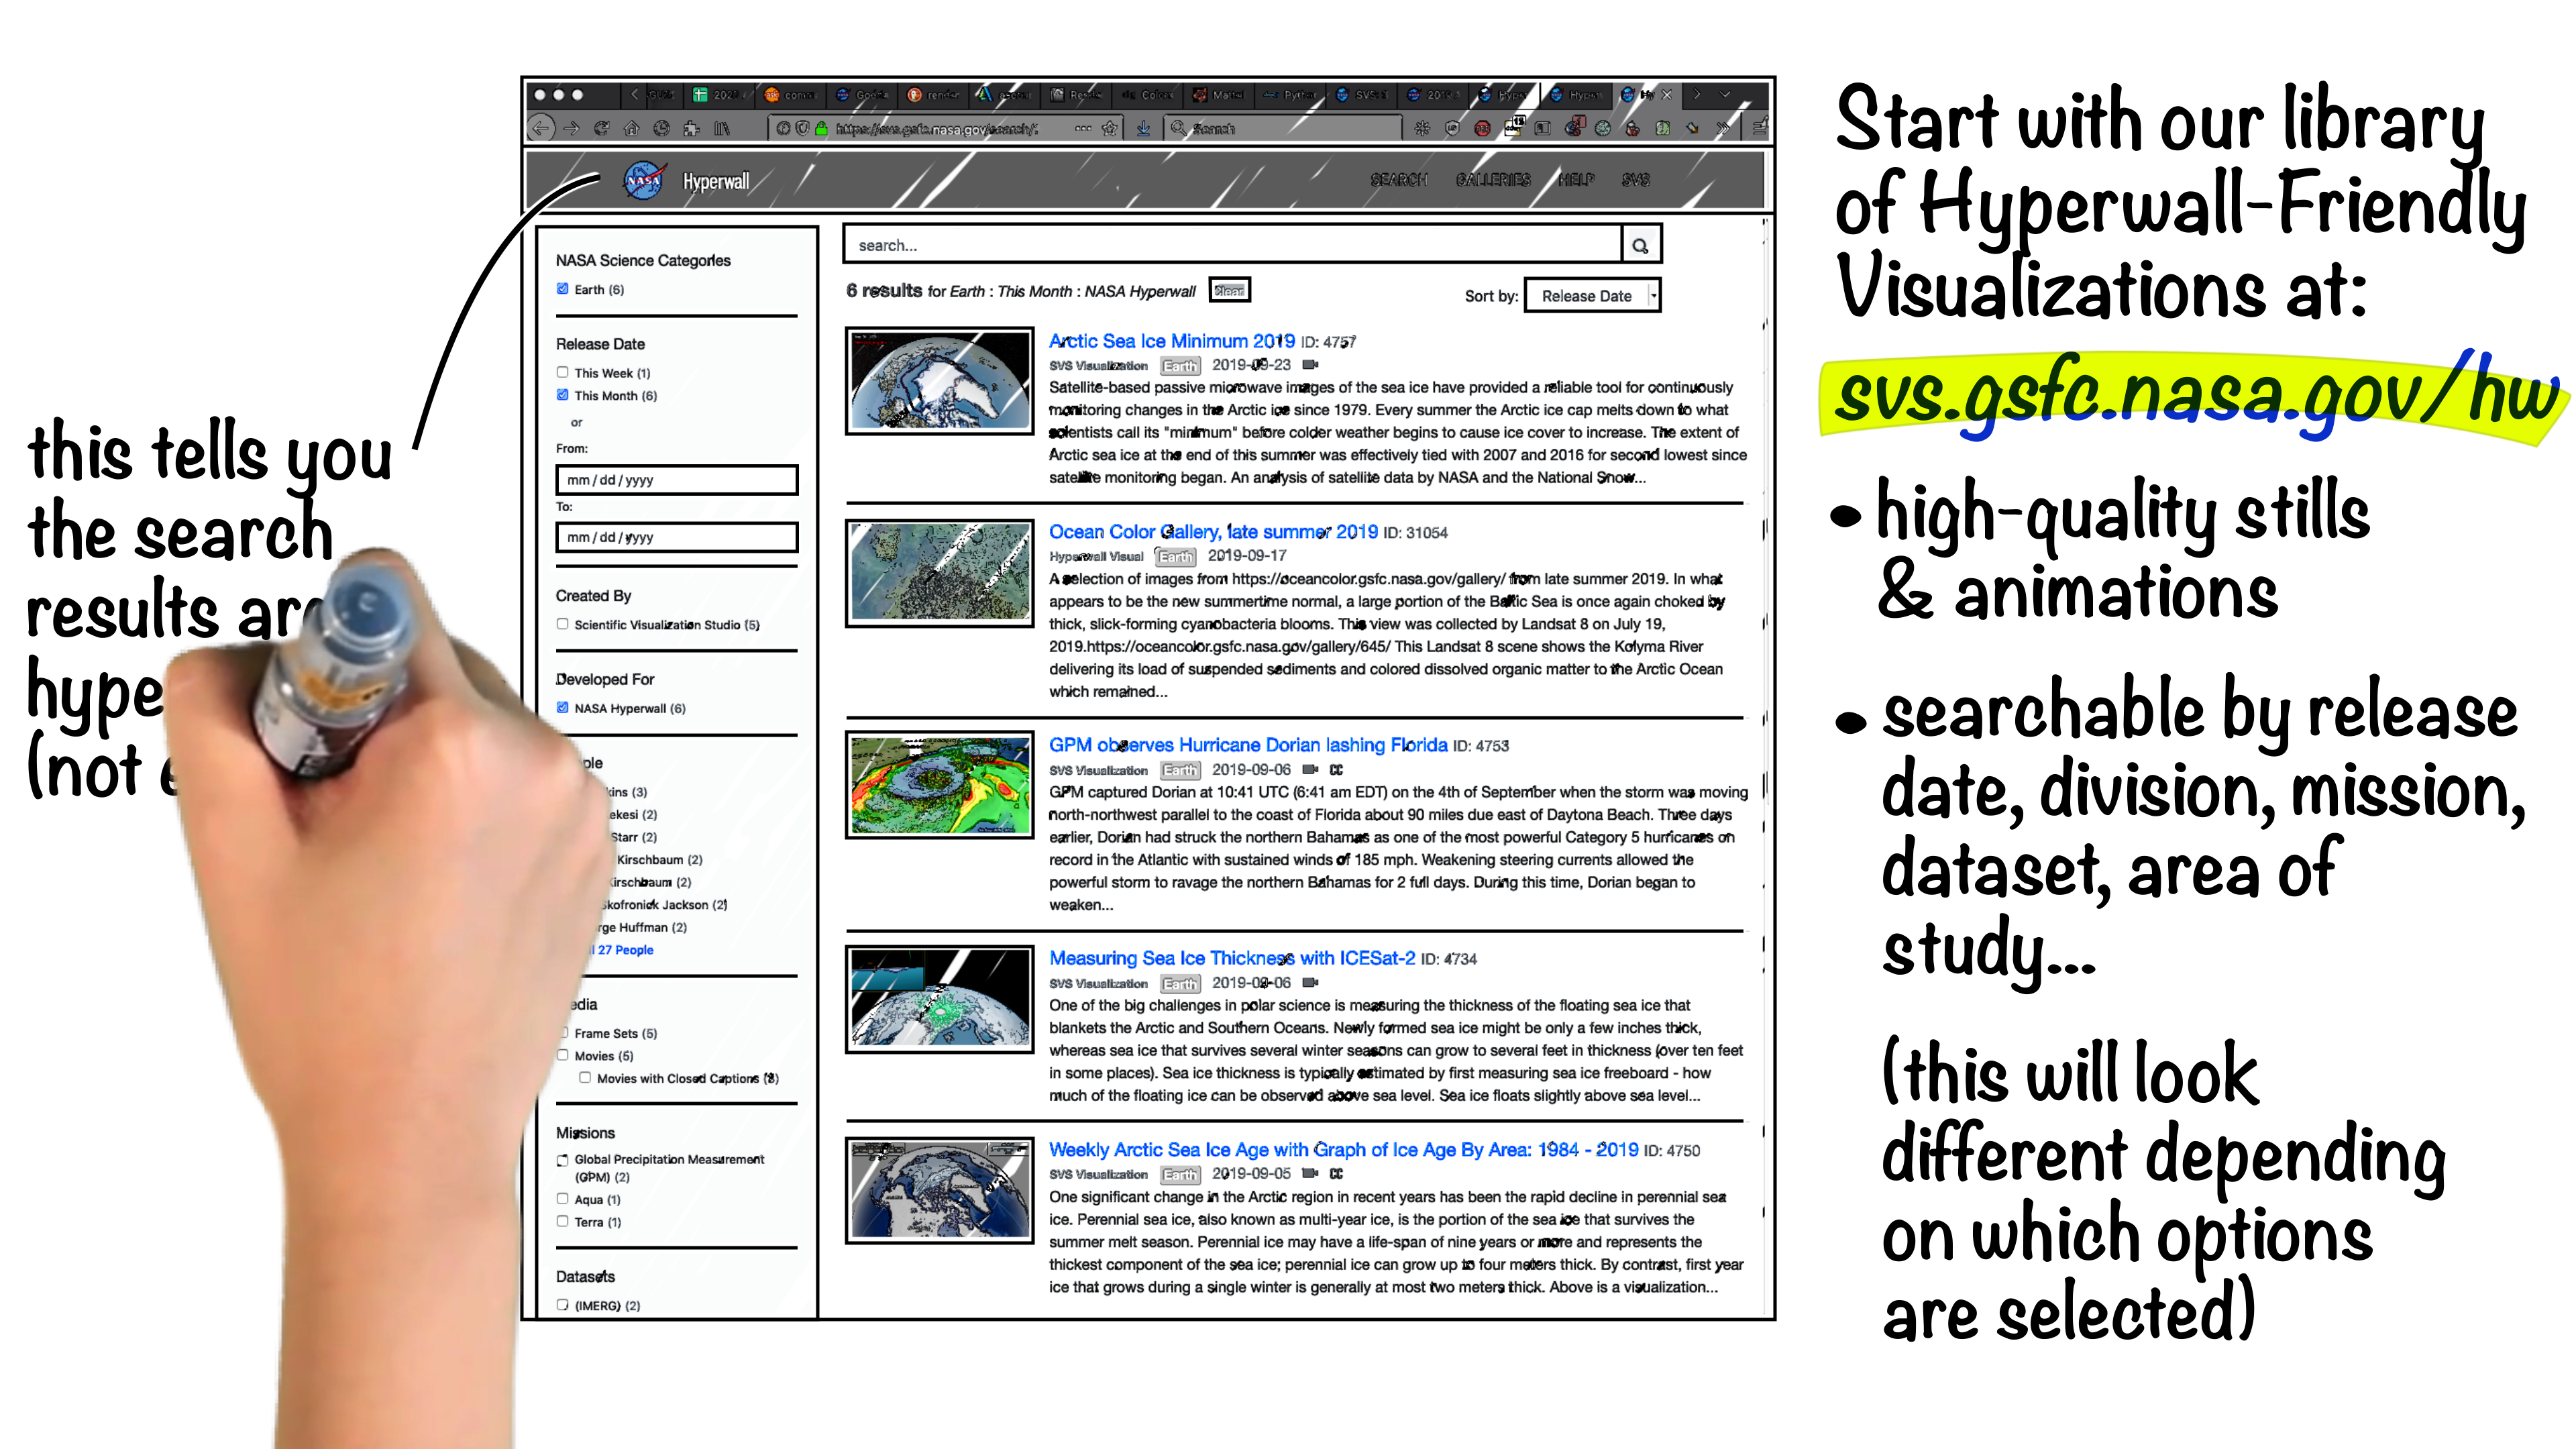Show more toolbar tools with double-chevron icon

tap(1724, 128)
